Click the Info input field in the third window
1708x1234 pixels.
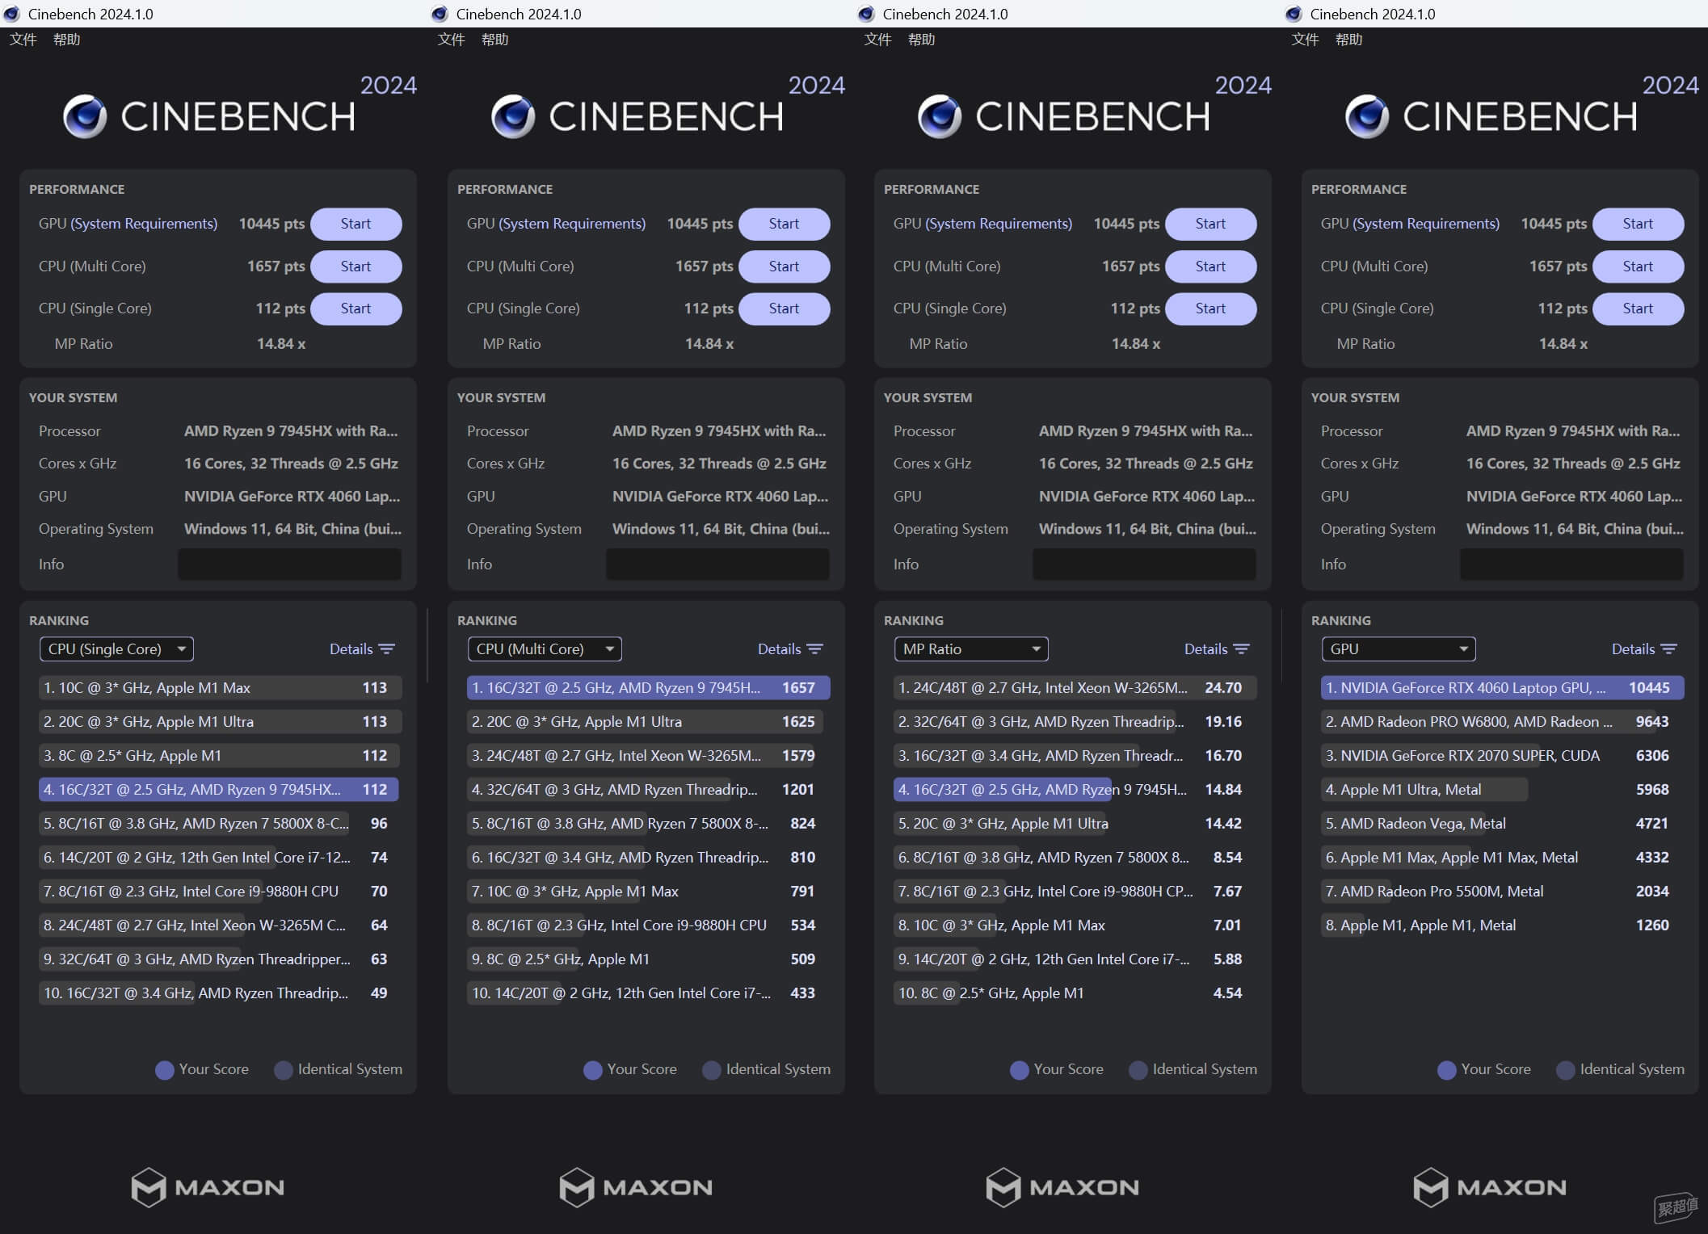(1144, 564)
